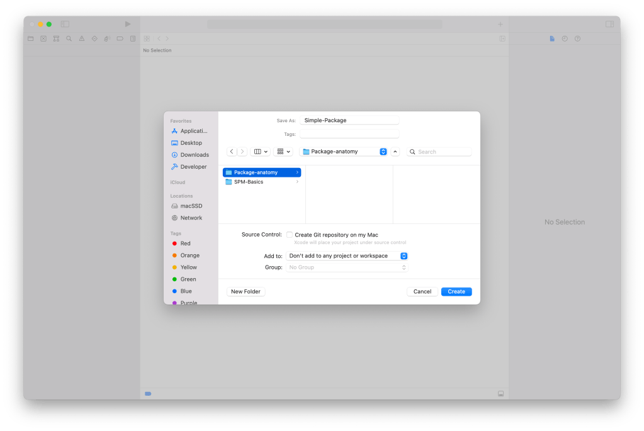The height and width of the screenshot is (431, 644).
Task: Click the New Folder button
Action: [246, 291]
